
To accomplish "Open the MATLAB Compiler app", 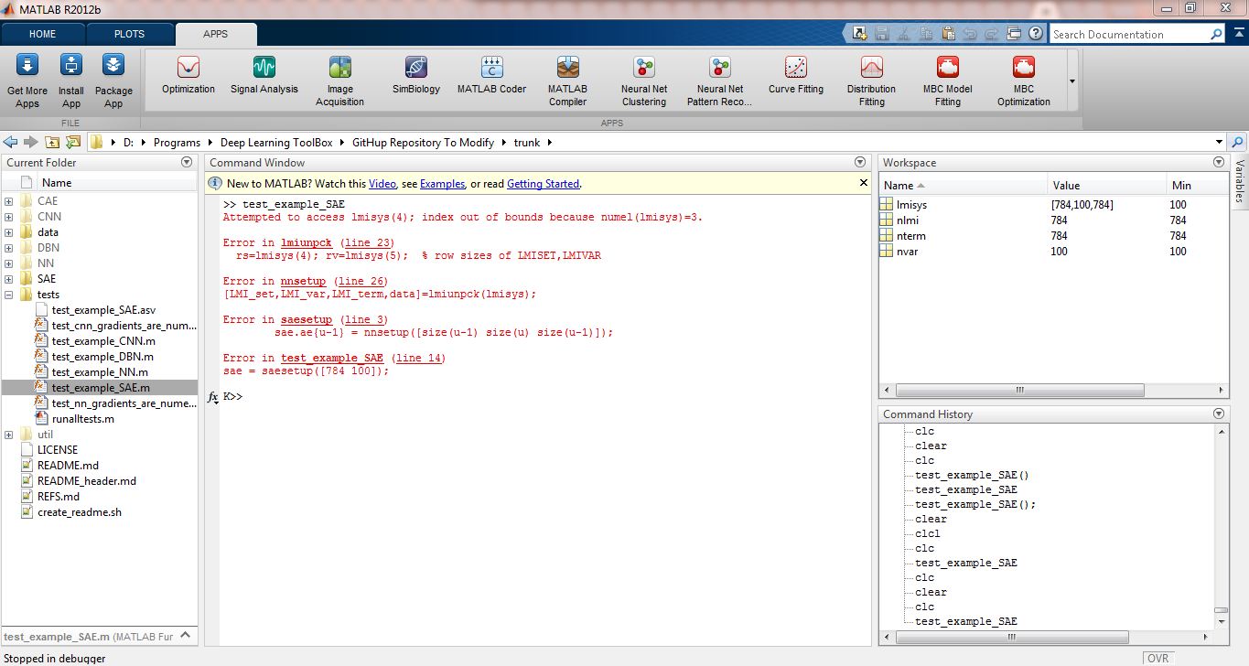I will click(x=568, y=81).
